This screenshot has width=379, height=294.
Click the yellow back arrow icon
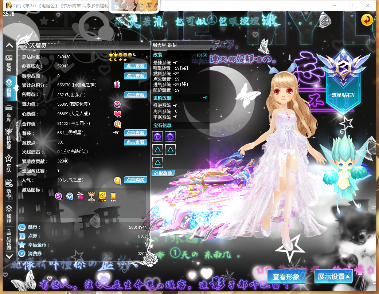(x=367, y=20)
